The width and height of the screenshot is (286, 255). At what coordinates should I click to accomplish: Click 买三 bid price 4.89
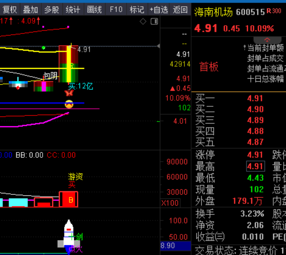[255, 120]
